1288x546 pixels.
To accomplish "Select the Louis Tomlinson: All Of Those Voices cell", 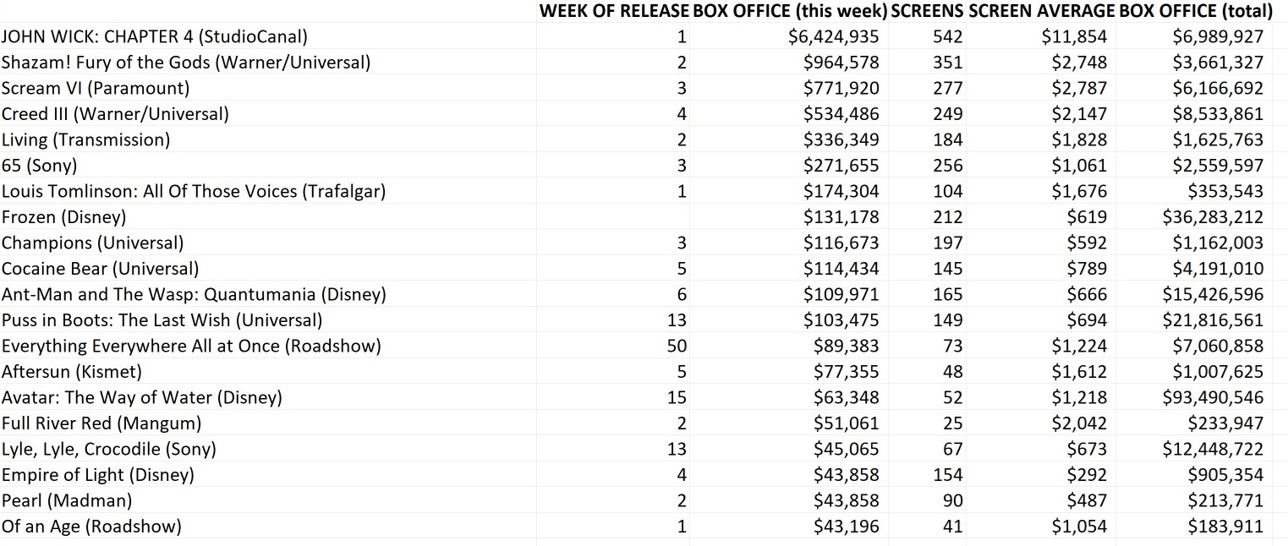I will tap(194, 191).
